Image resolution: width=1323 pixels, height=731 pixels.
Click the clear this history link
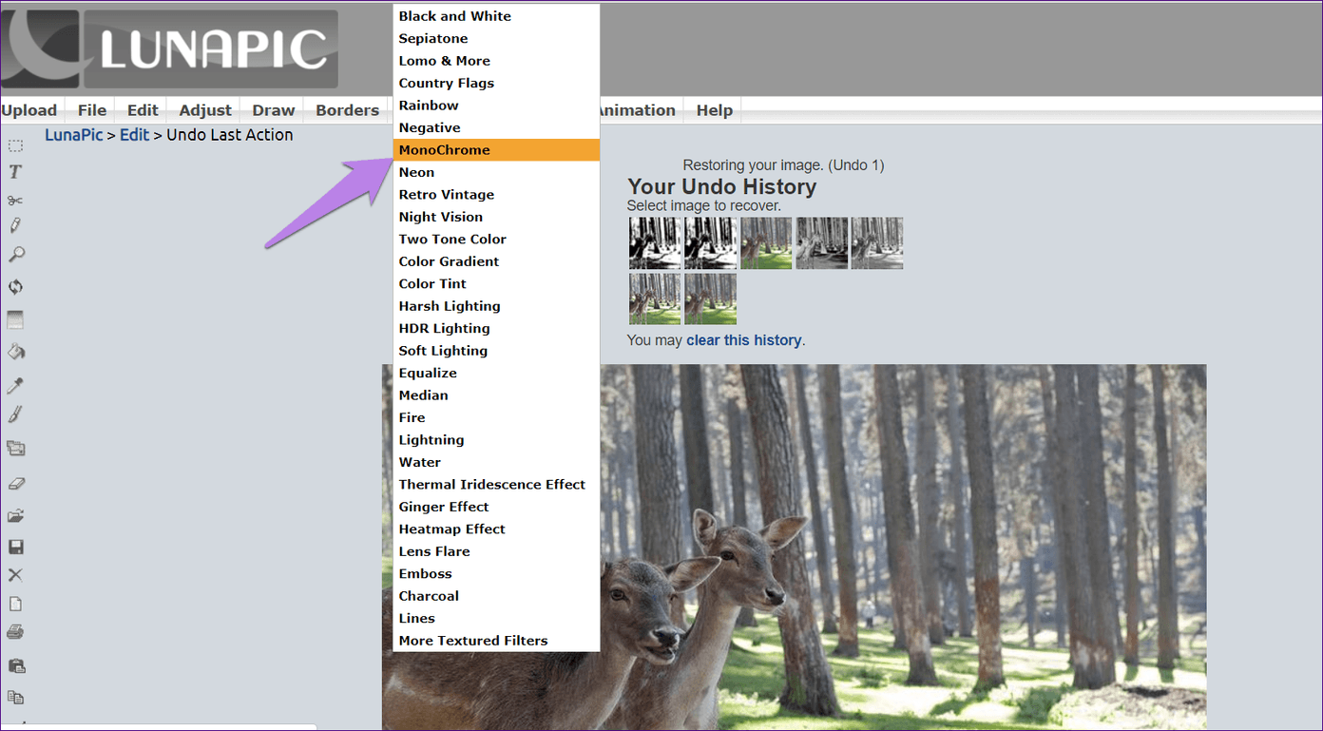[x=744, y=340]
